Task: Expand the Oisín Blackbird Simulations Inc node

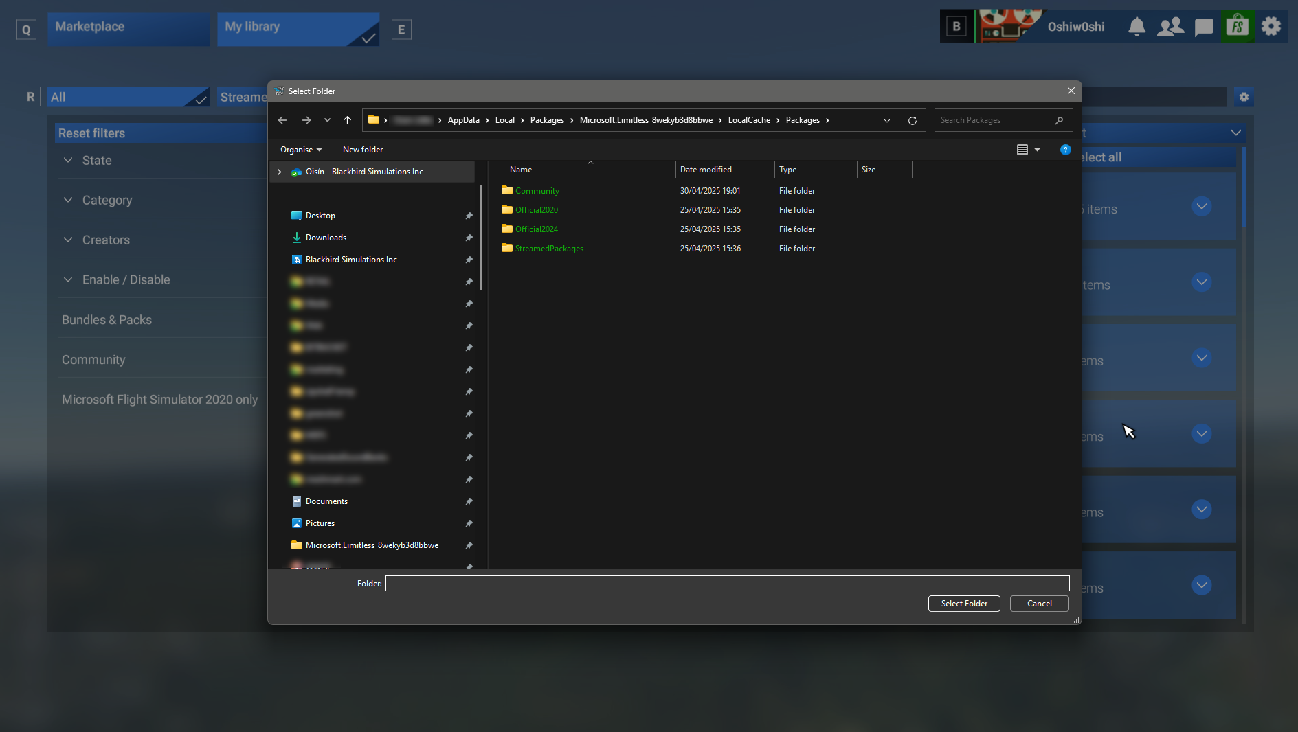Action: (x=279, y=172)
